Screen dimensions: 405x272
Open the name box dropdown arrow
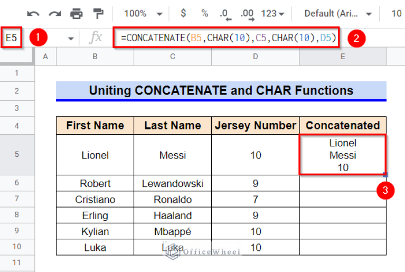pyautogui.click(x=70, y=38)
